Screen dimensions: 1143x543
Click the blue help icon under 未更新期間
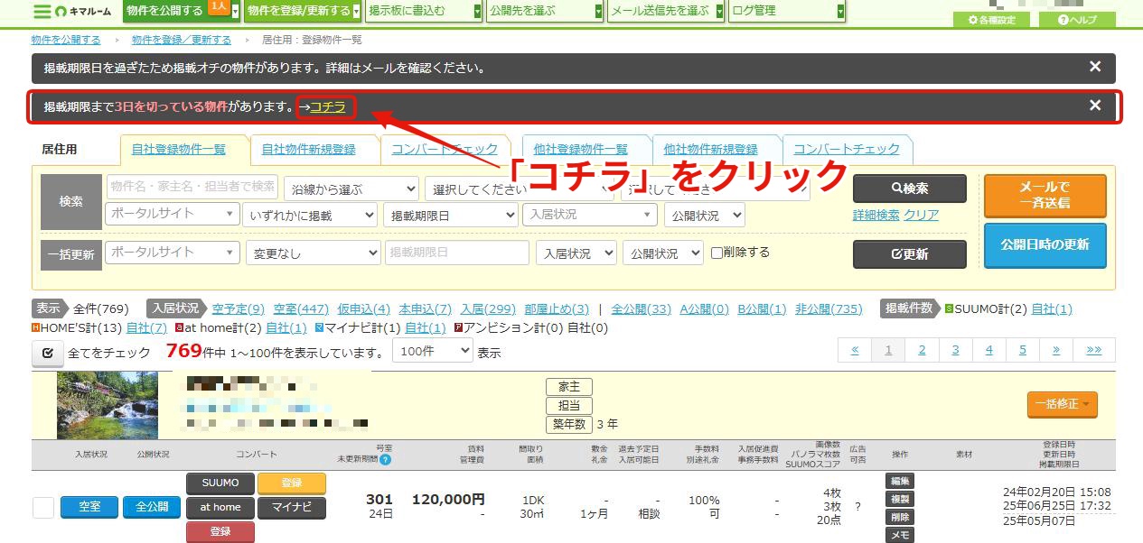tap(385, 459)
